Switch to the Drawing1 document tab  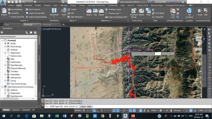coord(47,24)
